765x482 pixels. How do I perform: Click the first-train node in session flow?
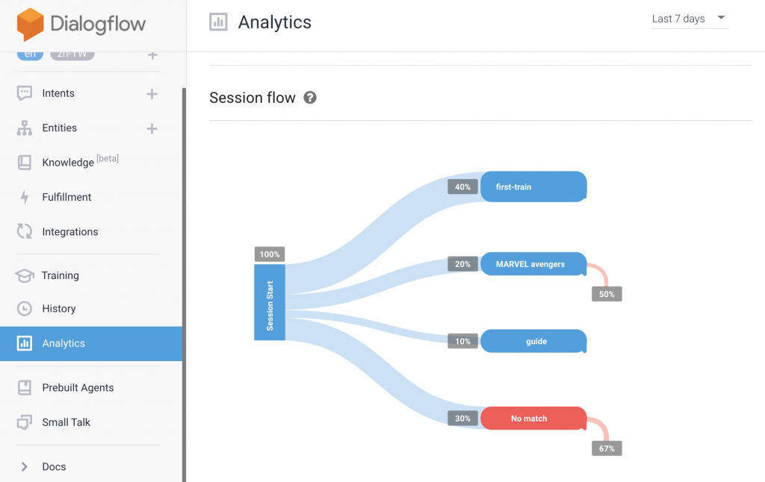tap(533, 187)
